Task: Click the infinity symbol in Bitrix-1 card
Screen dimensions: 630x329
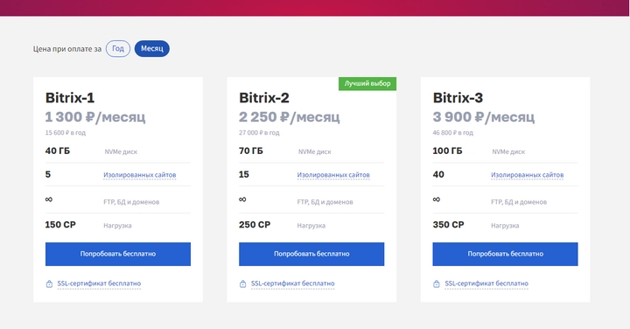Action: (49, 199)
